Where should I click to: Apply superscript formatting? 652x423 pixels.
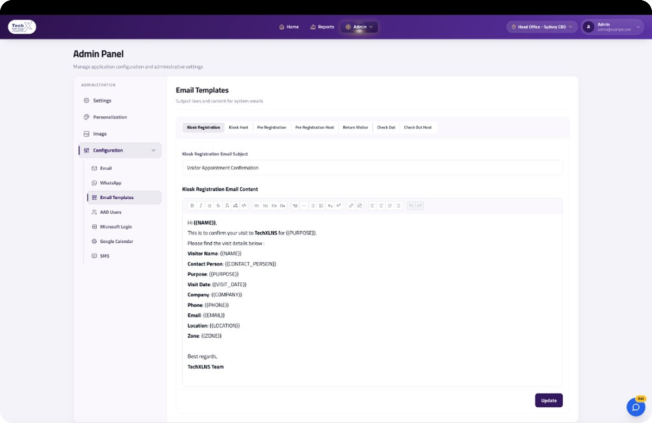tap(338, 206)
